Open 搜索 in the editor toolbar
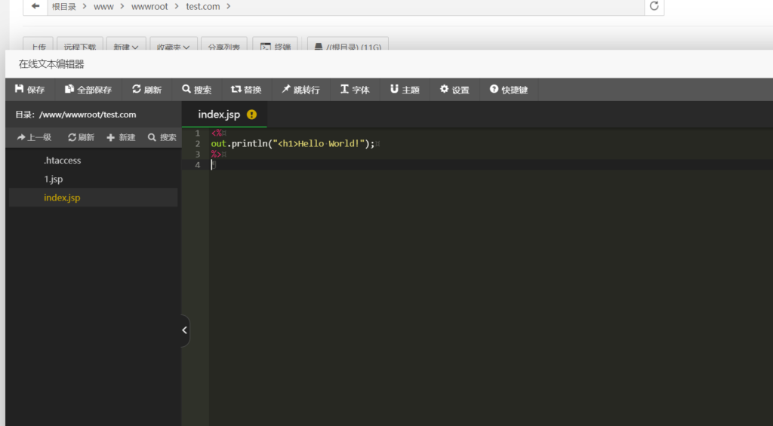The image size is (773, 426). coord(196,90)
